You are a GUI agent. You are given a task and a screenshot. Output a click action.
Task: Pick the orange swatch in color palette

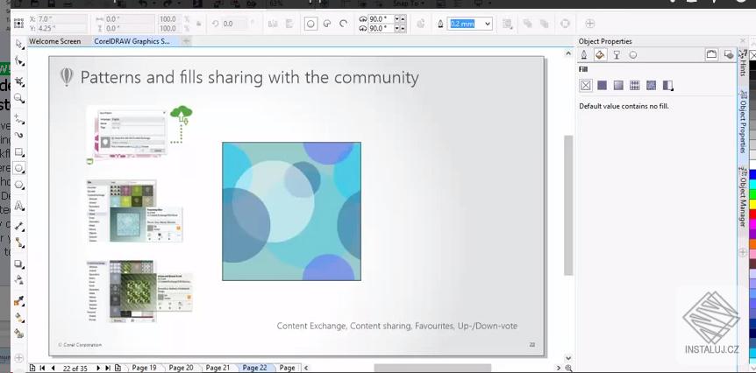(752, 244)
